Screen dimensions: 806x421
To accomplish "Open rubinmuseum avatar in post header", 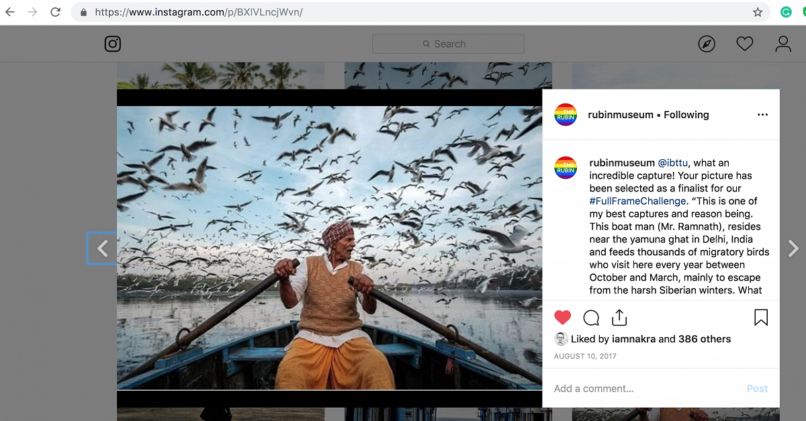I will [x=566, y=115].
